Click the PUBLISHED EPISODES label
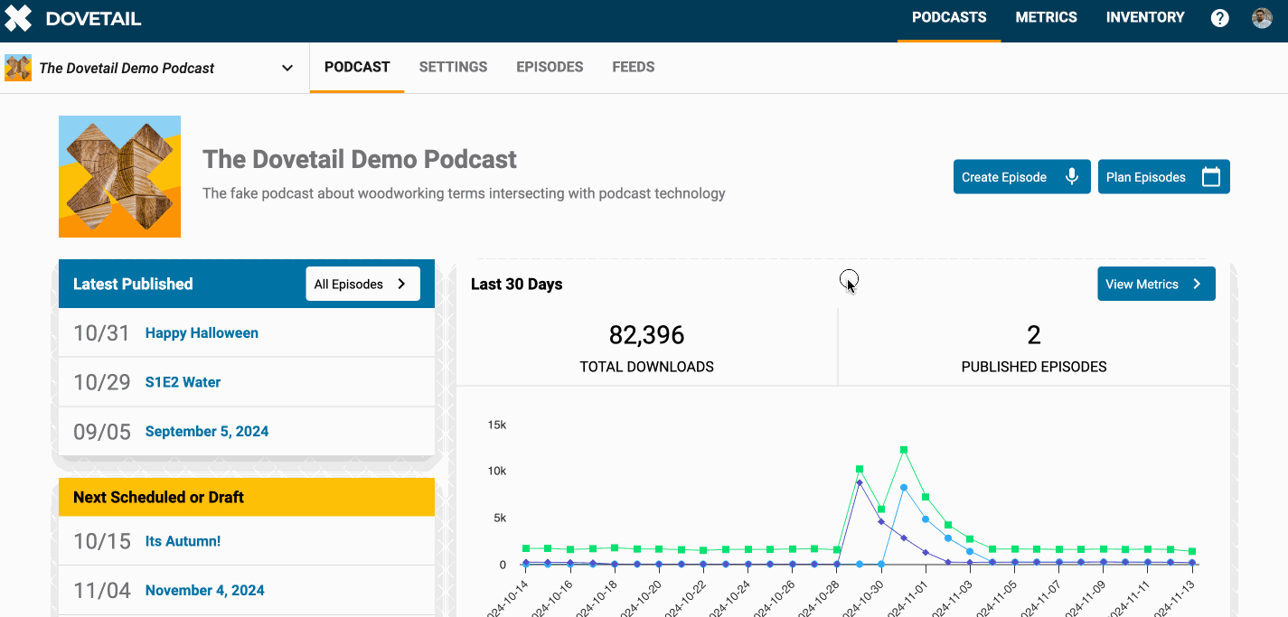1288x617 pixels. 1034,367
